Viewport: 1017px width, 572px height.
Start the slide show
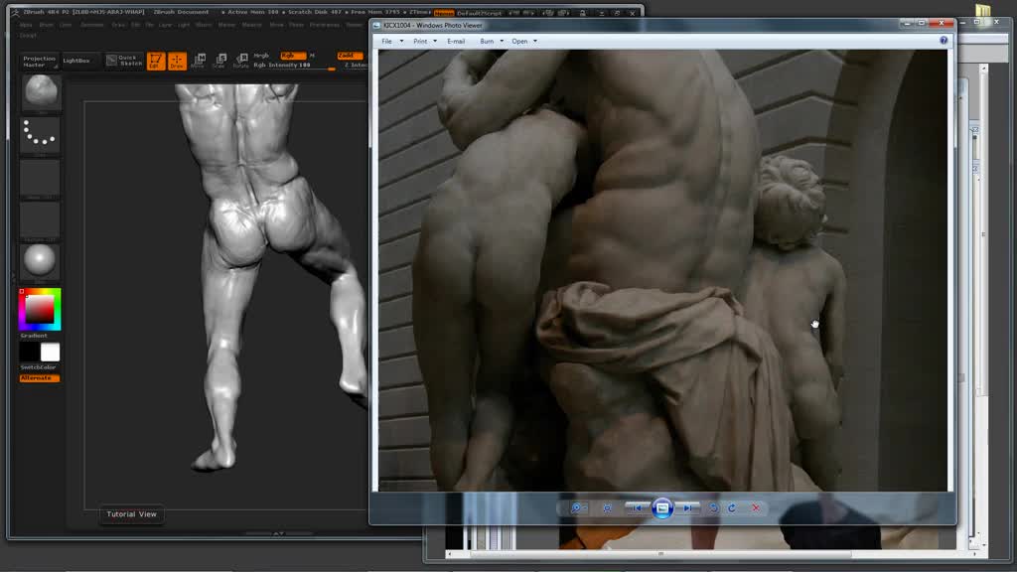[662, 508]
